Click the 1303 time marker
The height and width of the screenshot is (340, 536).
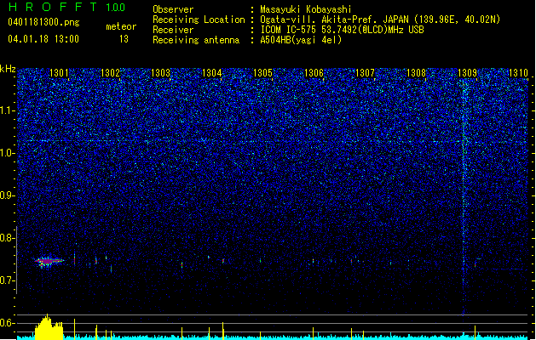[x=161, y=73]
